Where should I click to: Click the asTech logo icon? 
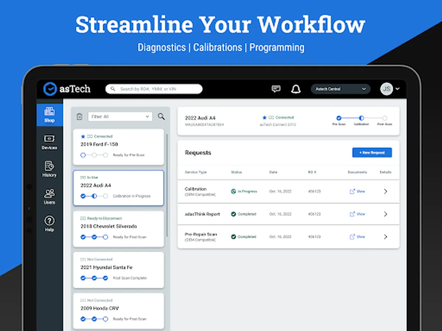[x=49, y=89]
